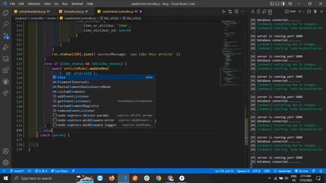Kill terminal with trash icon

(x=315, y=12)
